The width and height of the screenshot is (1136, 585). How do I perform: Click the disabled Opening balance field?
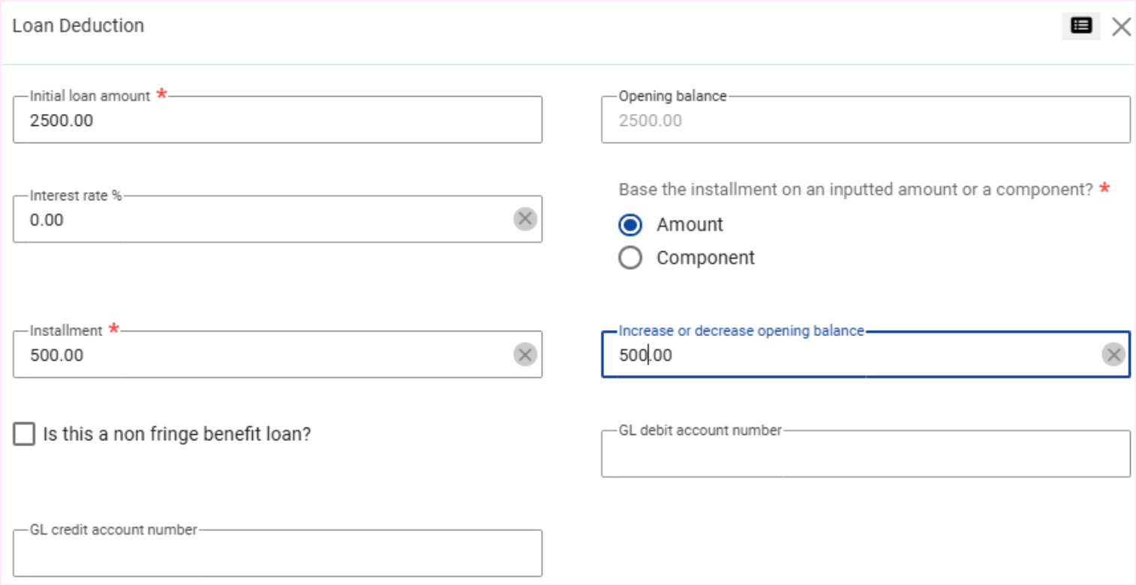[865, 120]
